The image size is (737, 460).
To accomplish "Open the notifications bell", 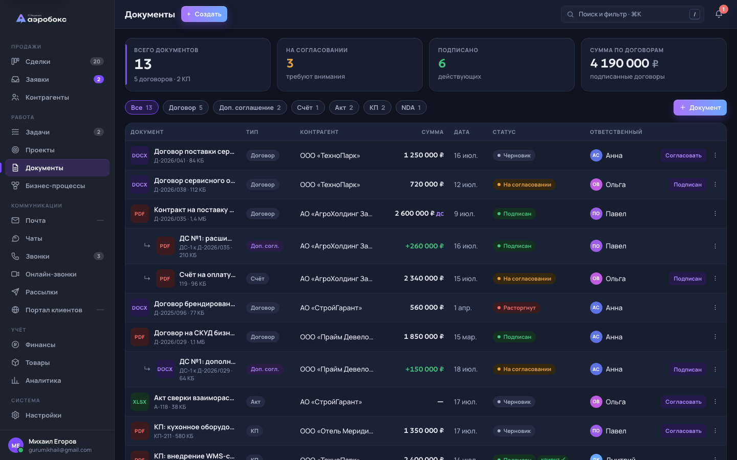I will [719, 14].
